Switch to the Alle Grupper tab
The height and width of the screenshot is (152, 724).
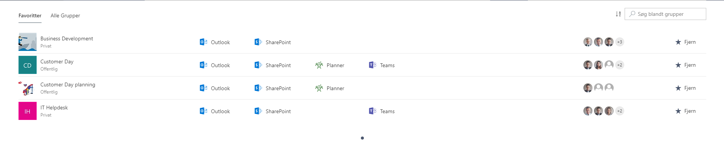coord(65,15)
